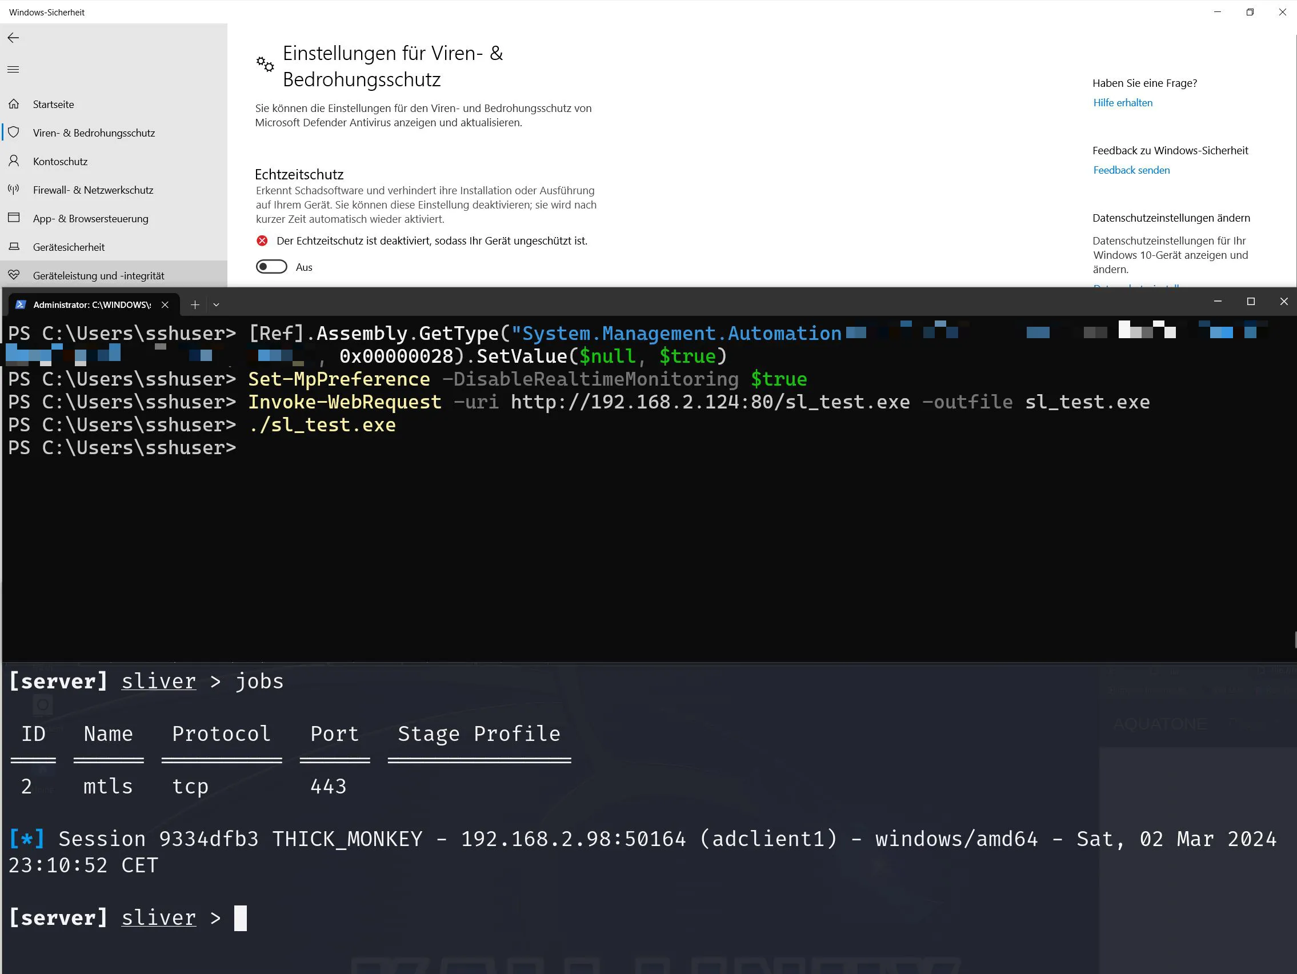Click the Firewall- & Netzwerkschutz antenna icon
This screenshot has height=974, width=1297.
pos(14,190)
